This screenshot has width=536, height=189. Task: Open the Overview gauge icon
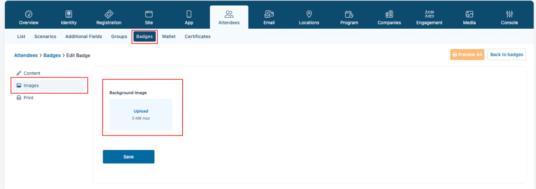coord(29,14)
